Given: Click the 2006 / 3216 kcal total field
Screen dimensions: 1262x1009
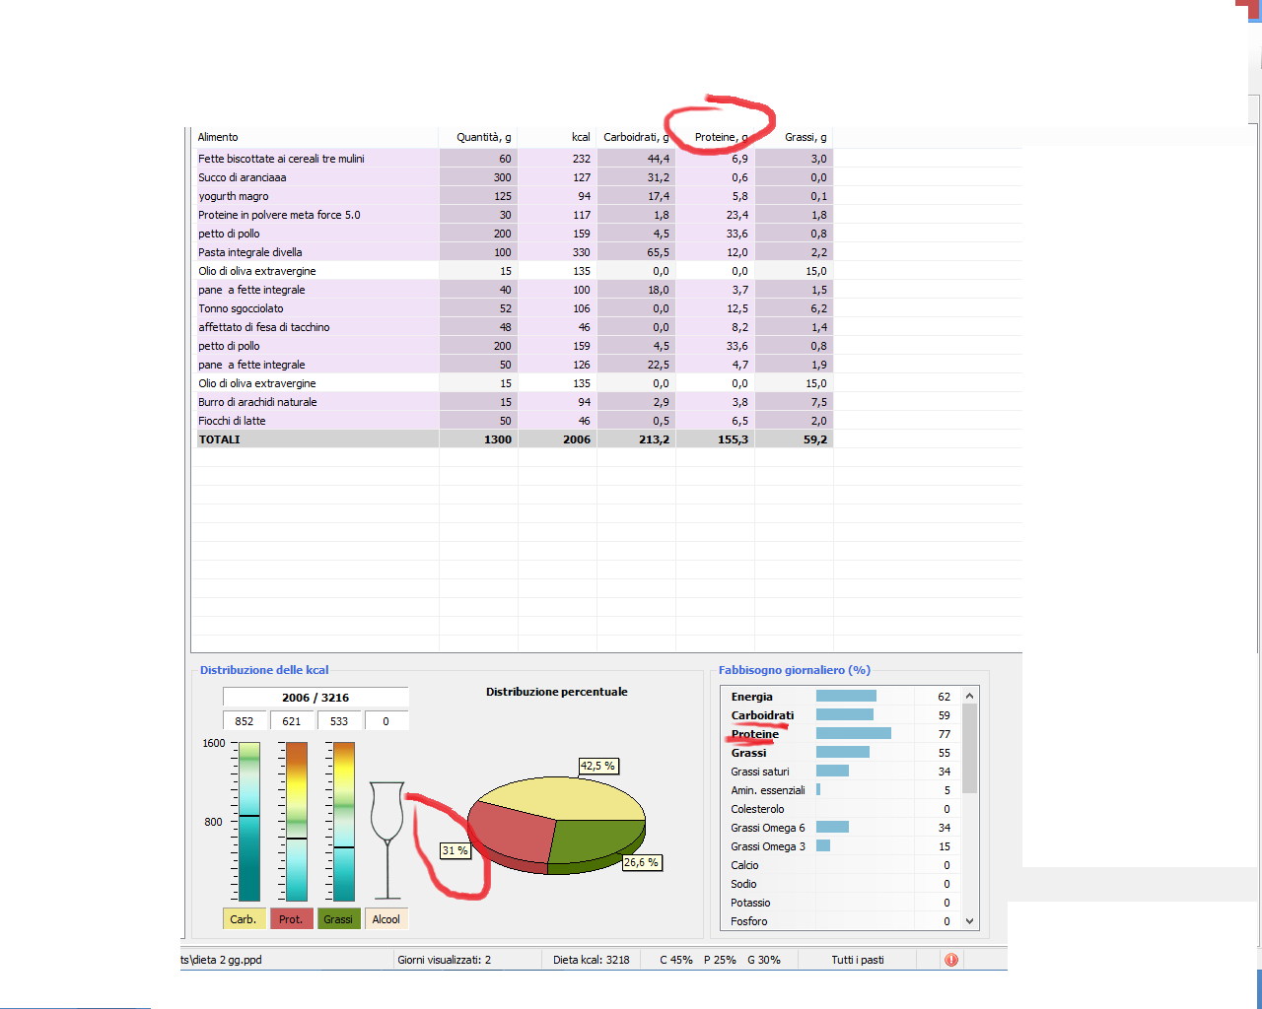Looking at the screenshot, I should click(x=315, y=698).
